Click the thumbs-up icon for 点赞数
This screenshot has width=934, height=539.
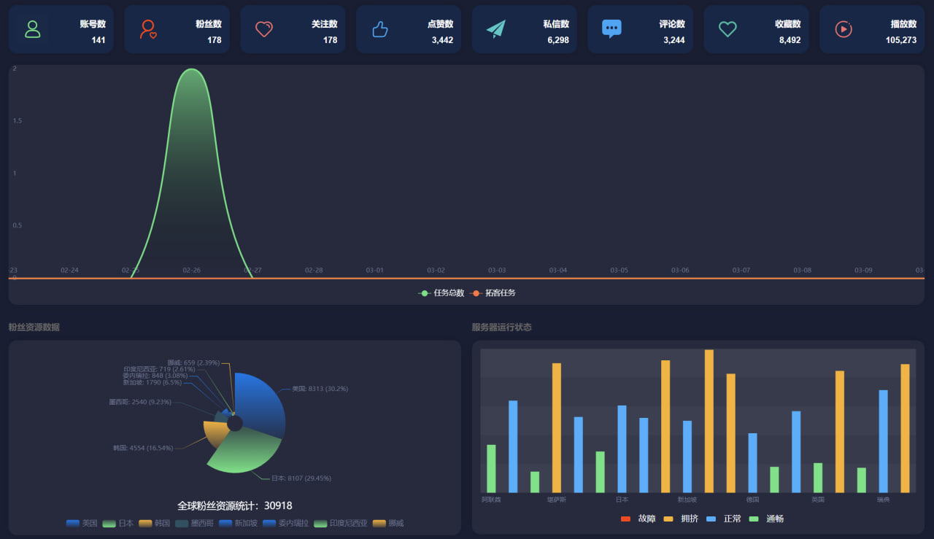coord(380,29)
